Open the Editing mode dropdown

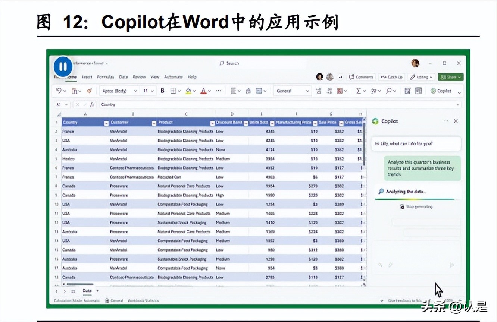421,77
